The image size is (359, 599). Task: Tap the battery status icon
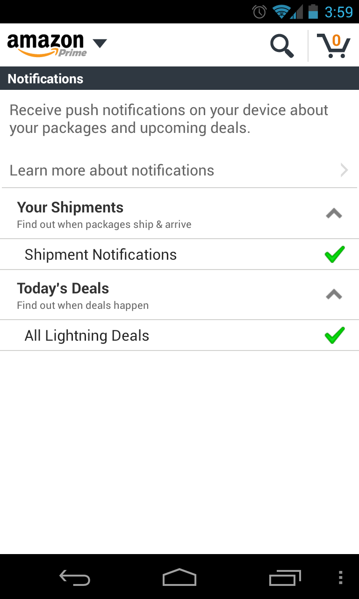pyautogui.click(x=313, y=12)
